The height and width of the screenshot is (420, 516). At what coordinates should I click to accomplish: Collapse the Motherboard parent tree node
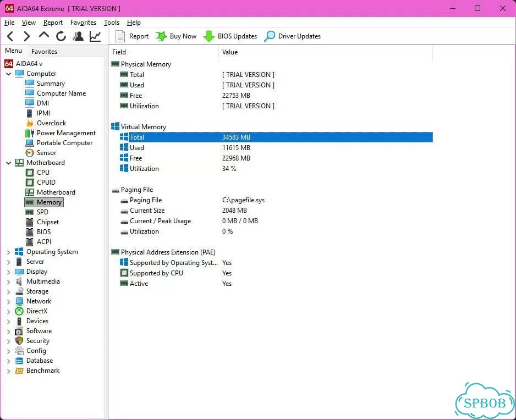[x=9, y=163]
